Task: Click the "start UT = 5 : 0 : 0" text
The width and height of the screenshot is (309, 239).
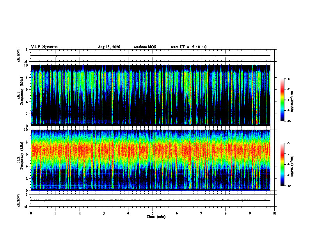Action: coord(188,47)
